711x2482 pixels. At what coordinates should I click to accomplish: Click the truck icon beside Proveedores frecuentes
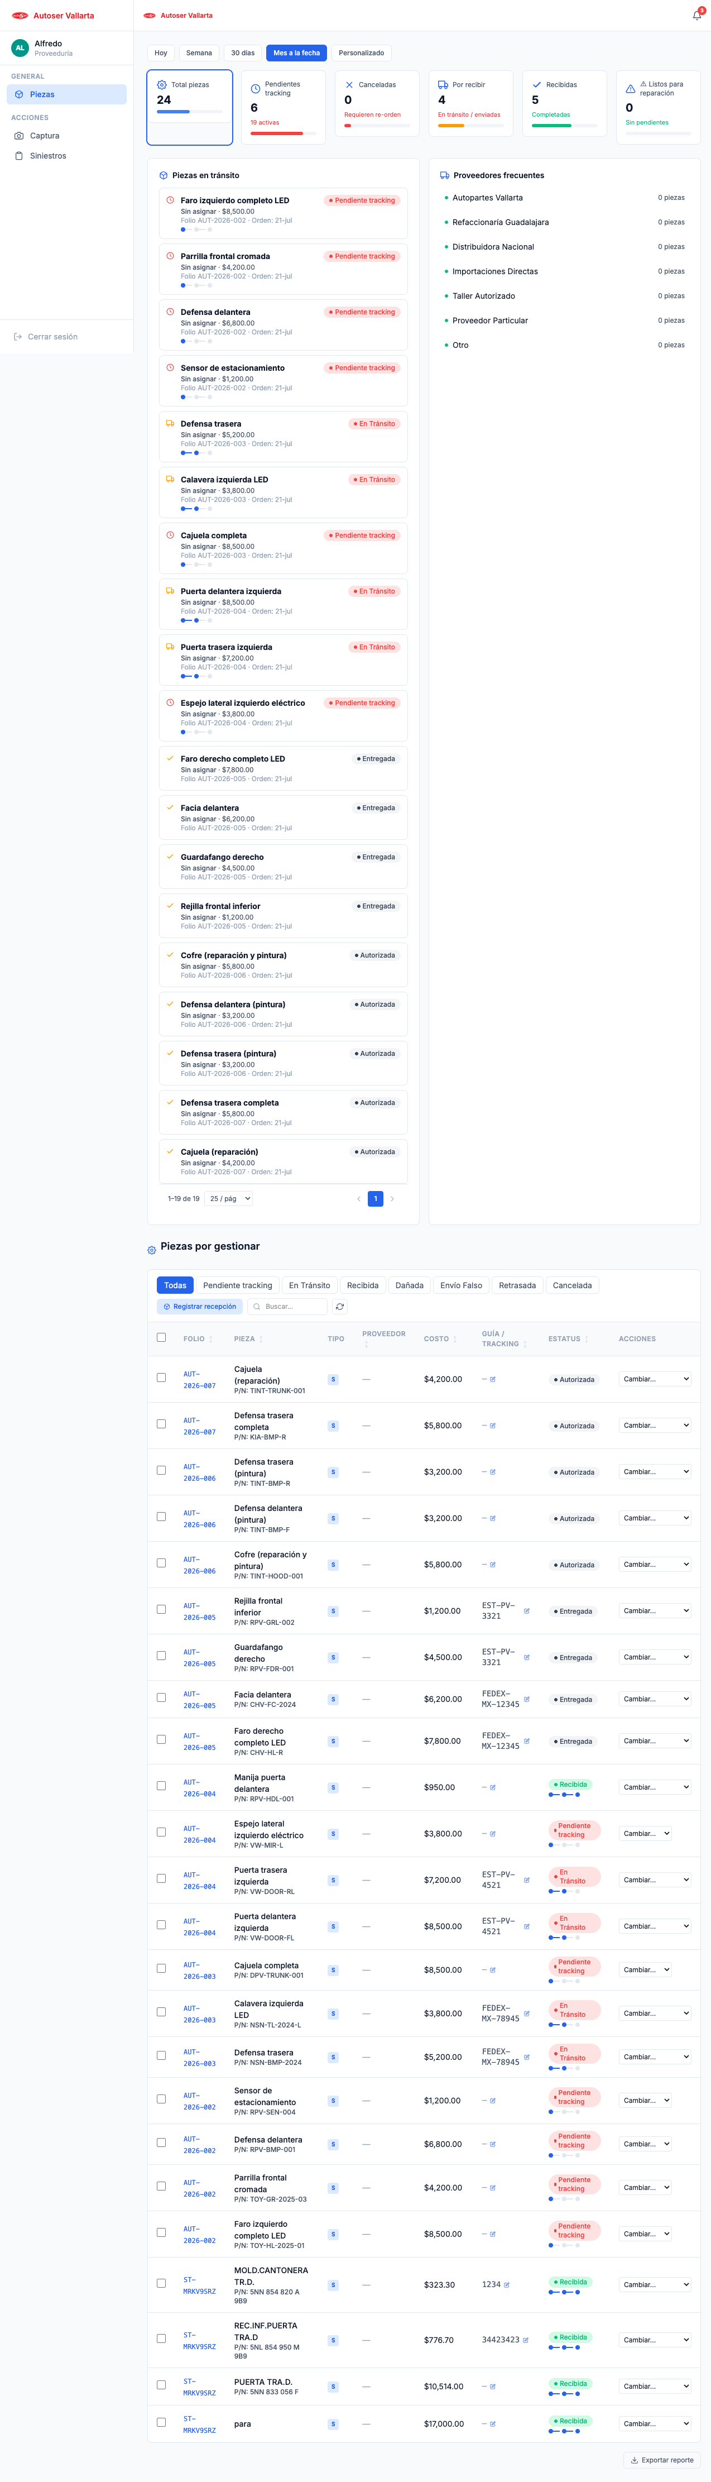pyautogui.click(x=444, y=175)
